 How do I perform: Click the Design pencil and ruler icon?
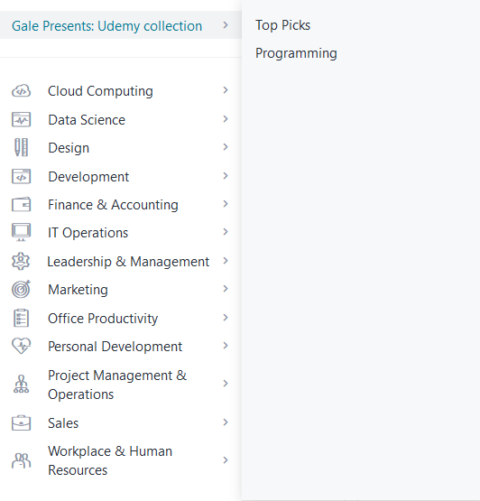(x=21, y=148)
